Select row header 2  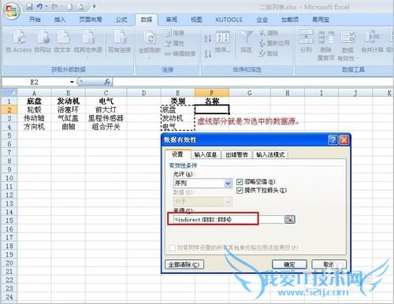[9, 109]
